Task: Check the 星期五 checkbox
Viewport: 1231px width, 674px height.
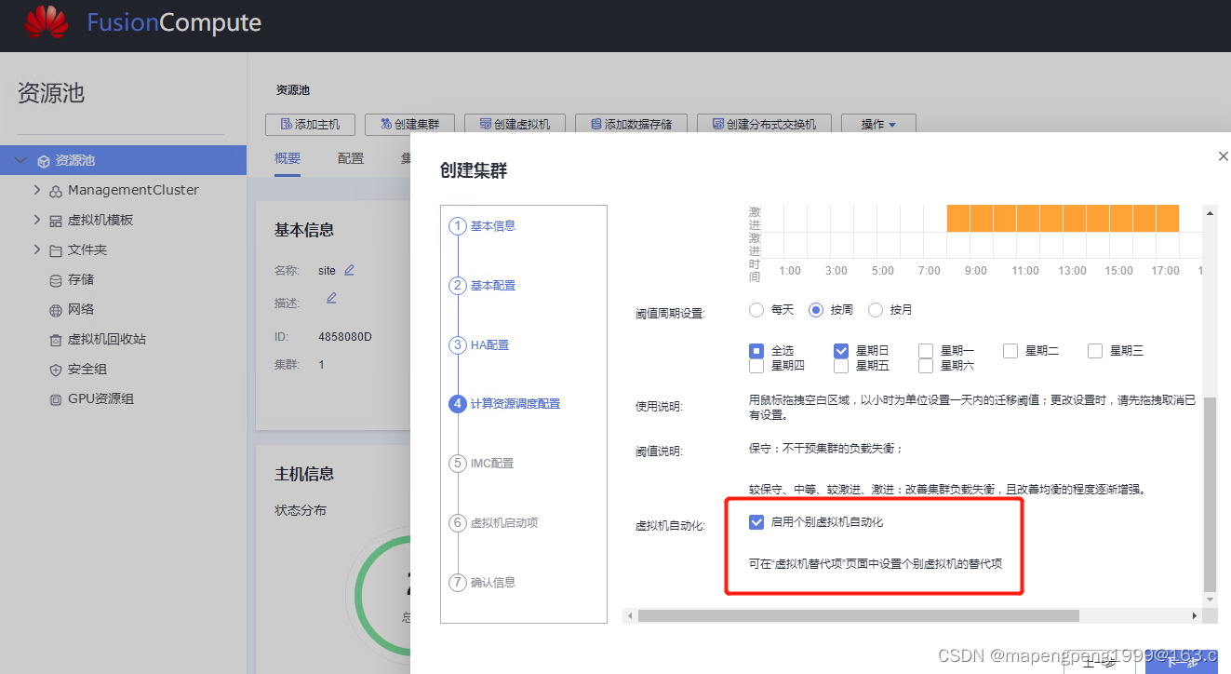Action: pos(841,366)
